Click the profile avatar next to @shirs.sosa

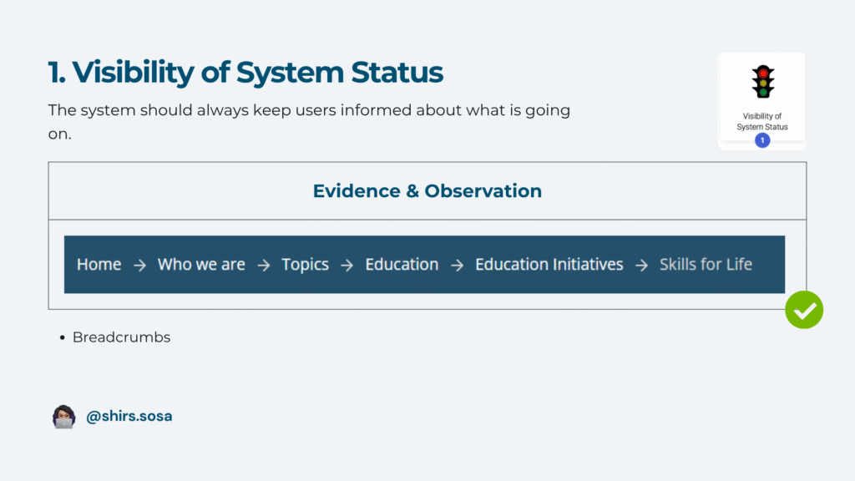pos(64,416)
